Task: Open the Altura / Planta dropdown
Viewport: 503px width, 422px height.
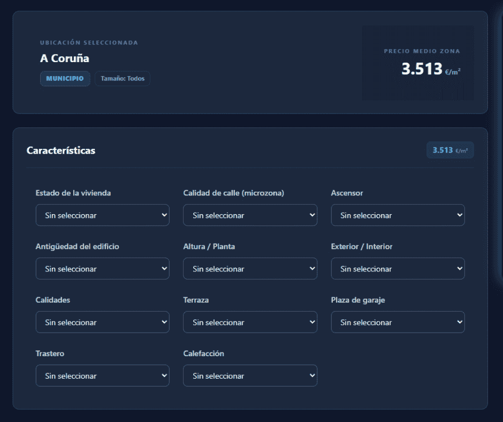Action: [x=250, y=269]
